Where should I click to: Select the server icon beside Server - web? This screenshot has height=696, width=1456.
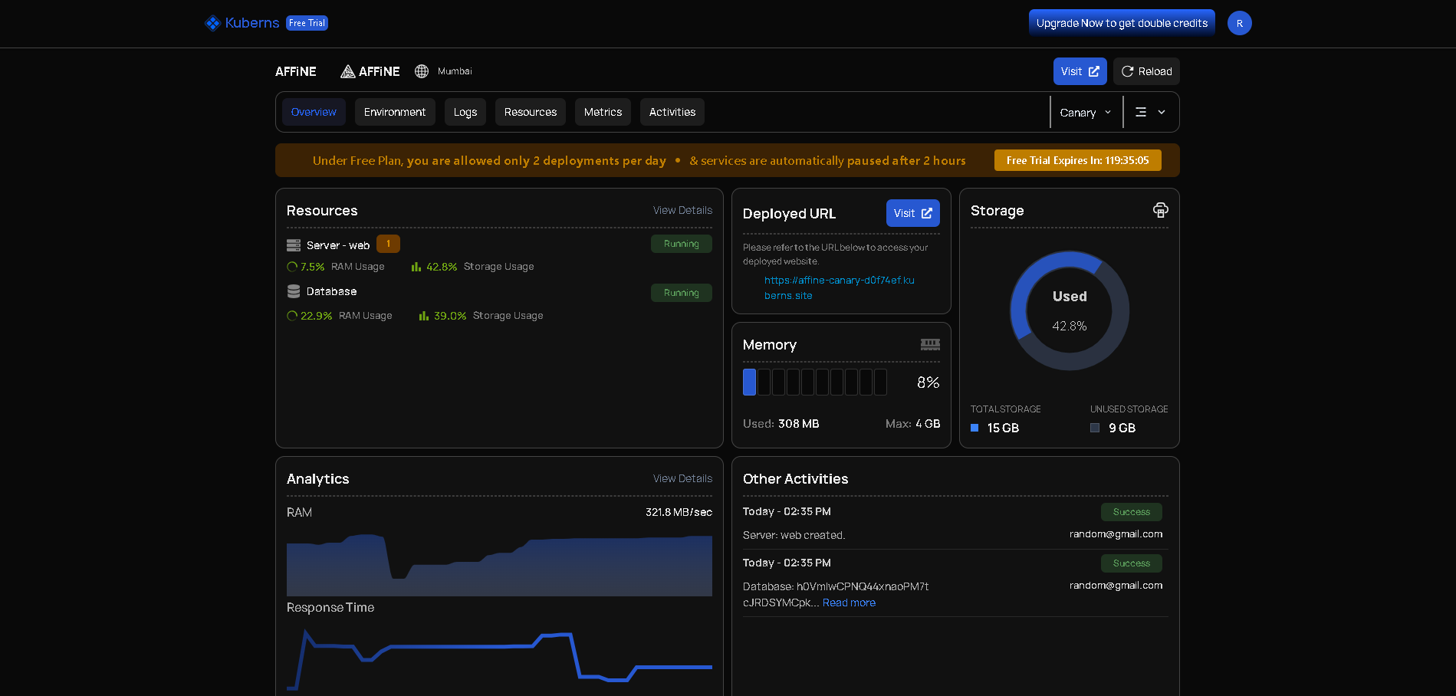tap(294, 244)
